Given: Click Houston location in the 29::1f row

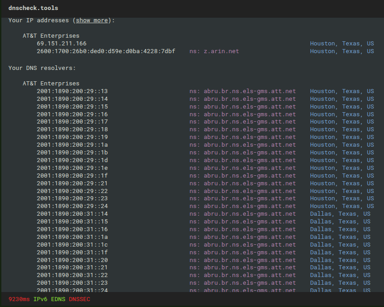Looking at the screenshot, I should (342, 175).
